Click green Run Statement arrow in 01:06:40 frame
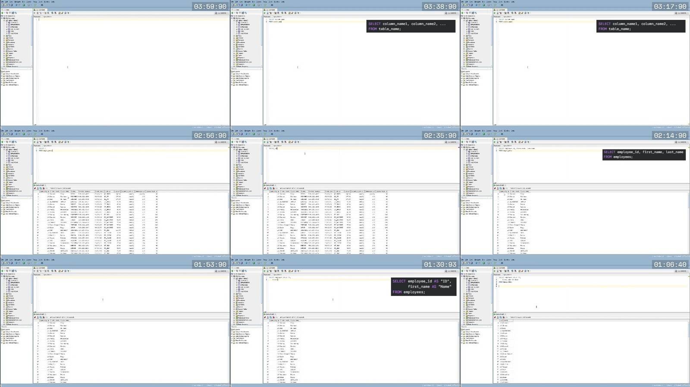The height and width of the screenshot is (387, 690). coord(495,271)
